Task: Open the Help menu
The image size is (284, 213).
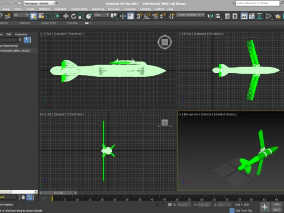Action: pos(170,9)
